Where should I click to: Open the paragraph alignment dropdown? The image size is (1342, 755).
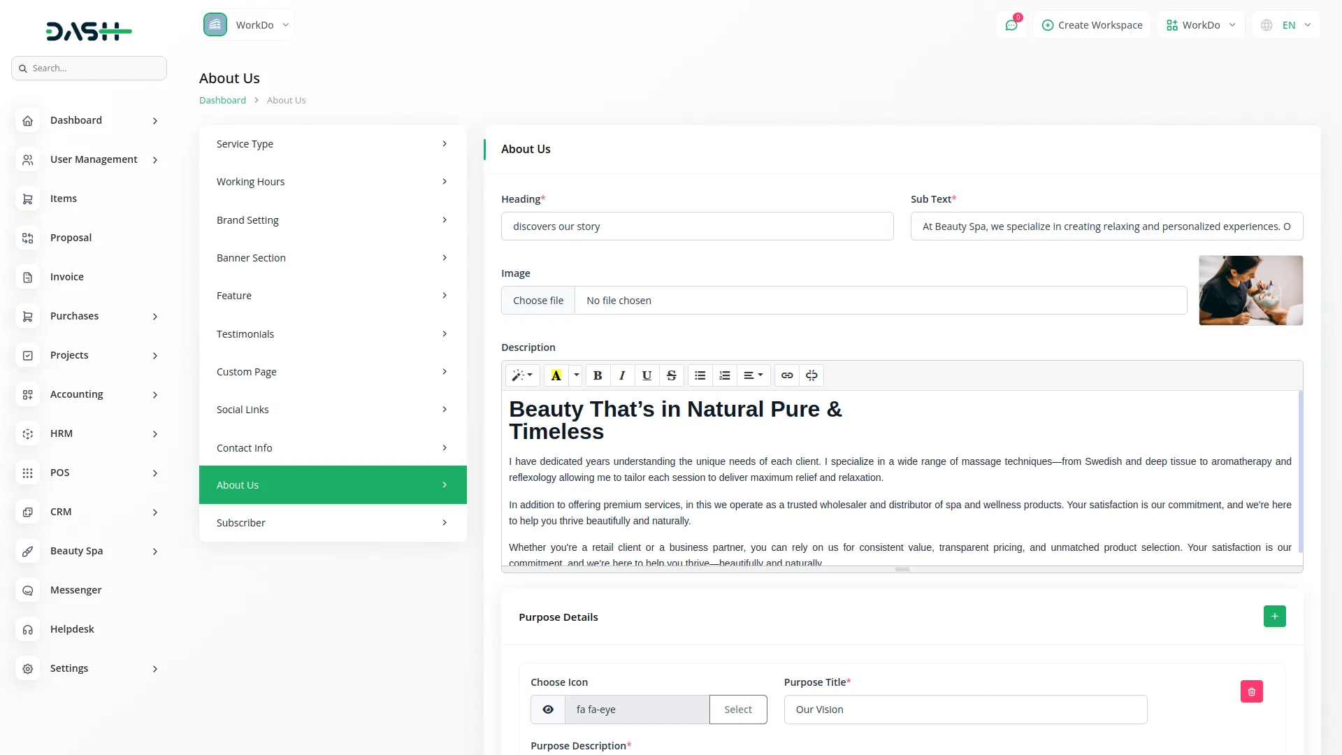[753, 375]
